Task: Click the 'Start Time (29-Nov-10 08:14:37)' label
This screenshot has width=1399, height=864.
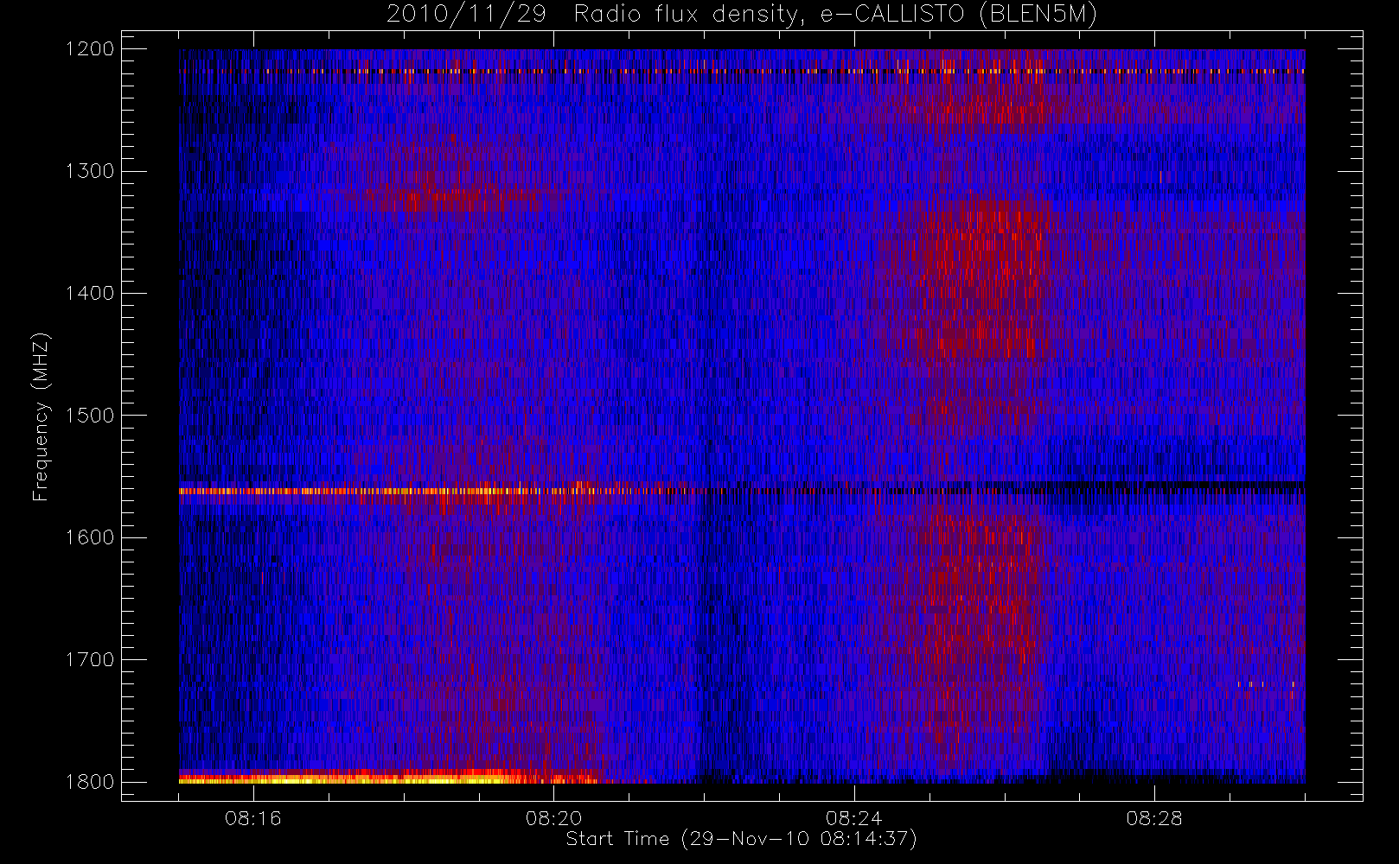Action: click(741, 839)
